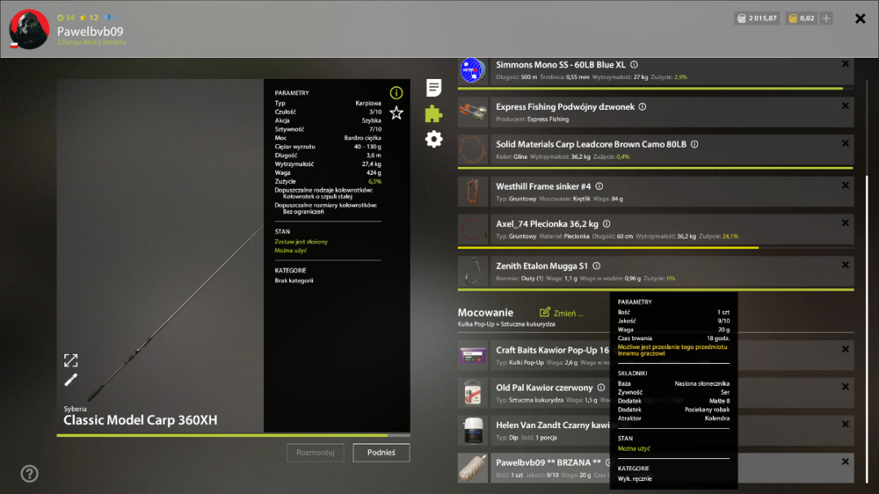Show info for Axel_74 Plecionka 36,2 kg
The height and width of the screenshot is (494, 879).
[607, 224]
